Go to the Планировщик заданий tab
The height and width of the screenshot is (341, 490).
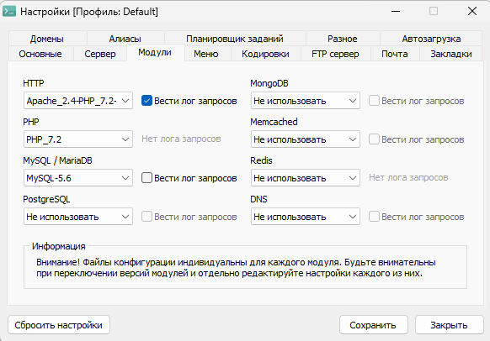pyautogui.click(x=235, y=39)
